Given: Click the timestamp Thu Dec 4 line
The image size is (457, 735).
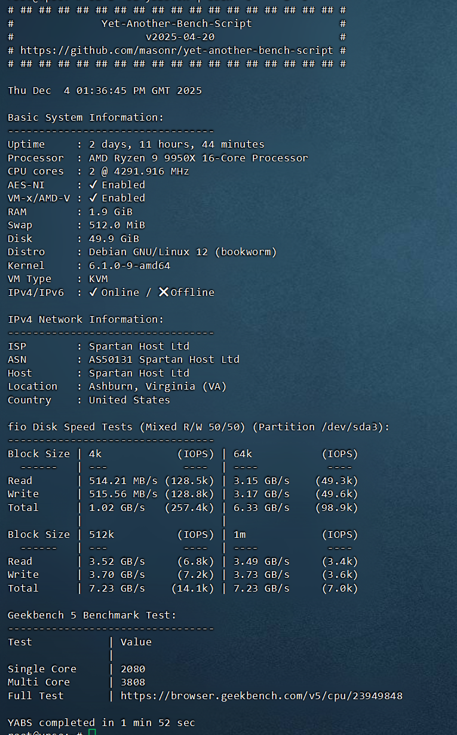Looking at the screenshot, I should 105,91.
